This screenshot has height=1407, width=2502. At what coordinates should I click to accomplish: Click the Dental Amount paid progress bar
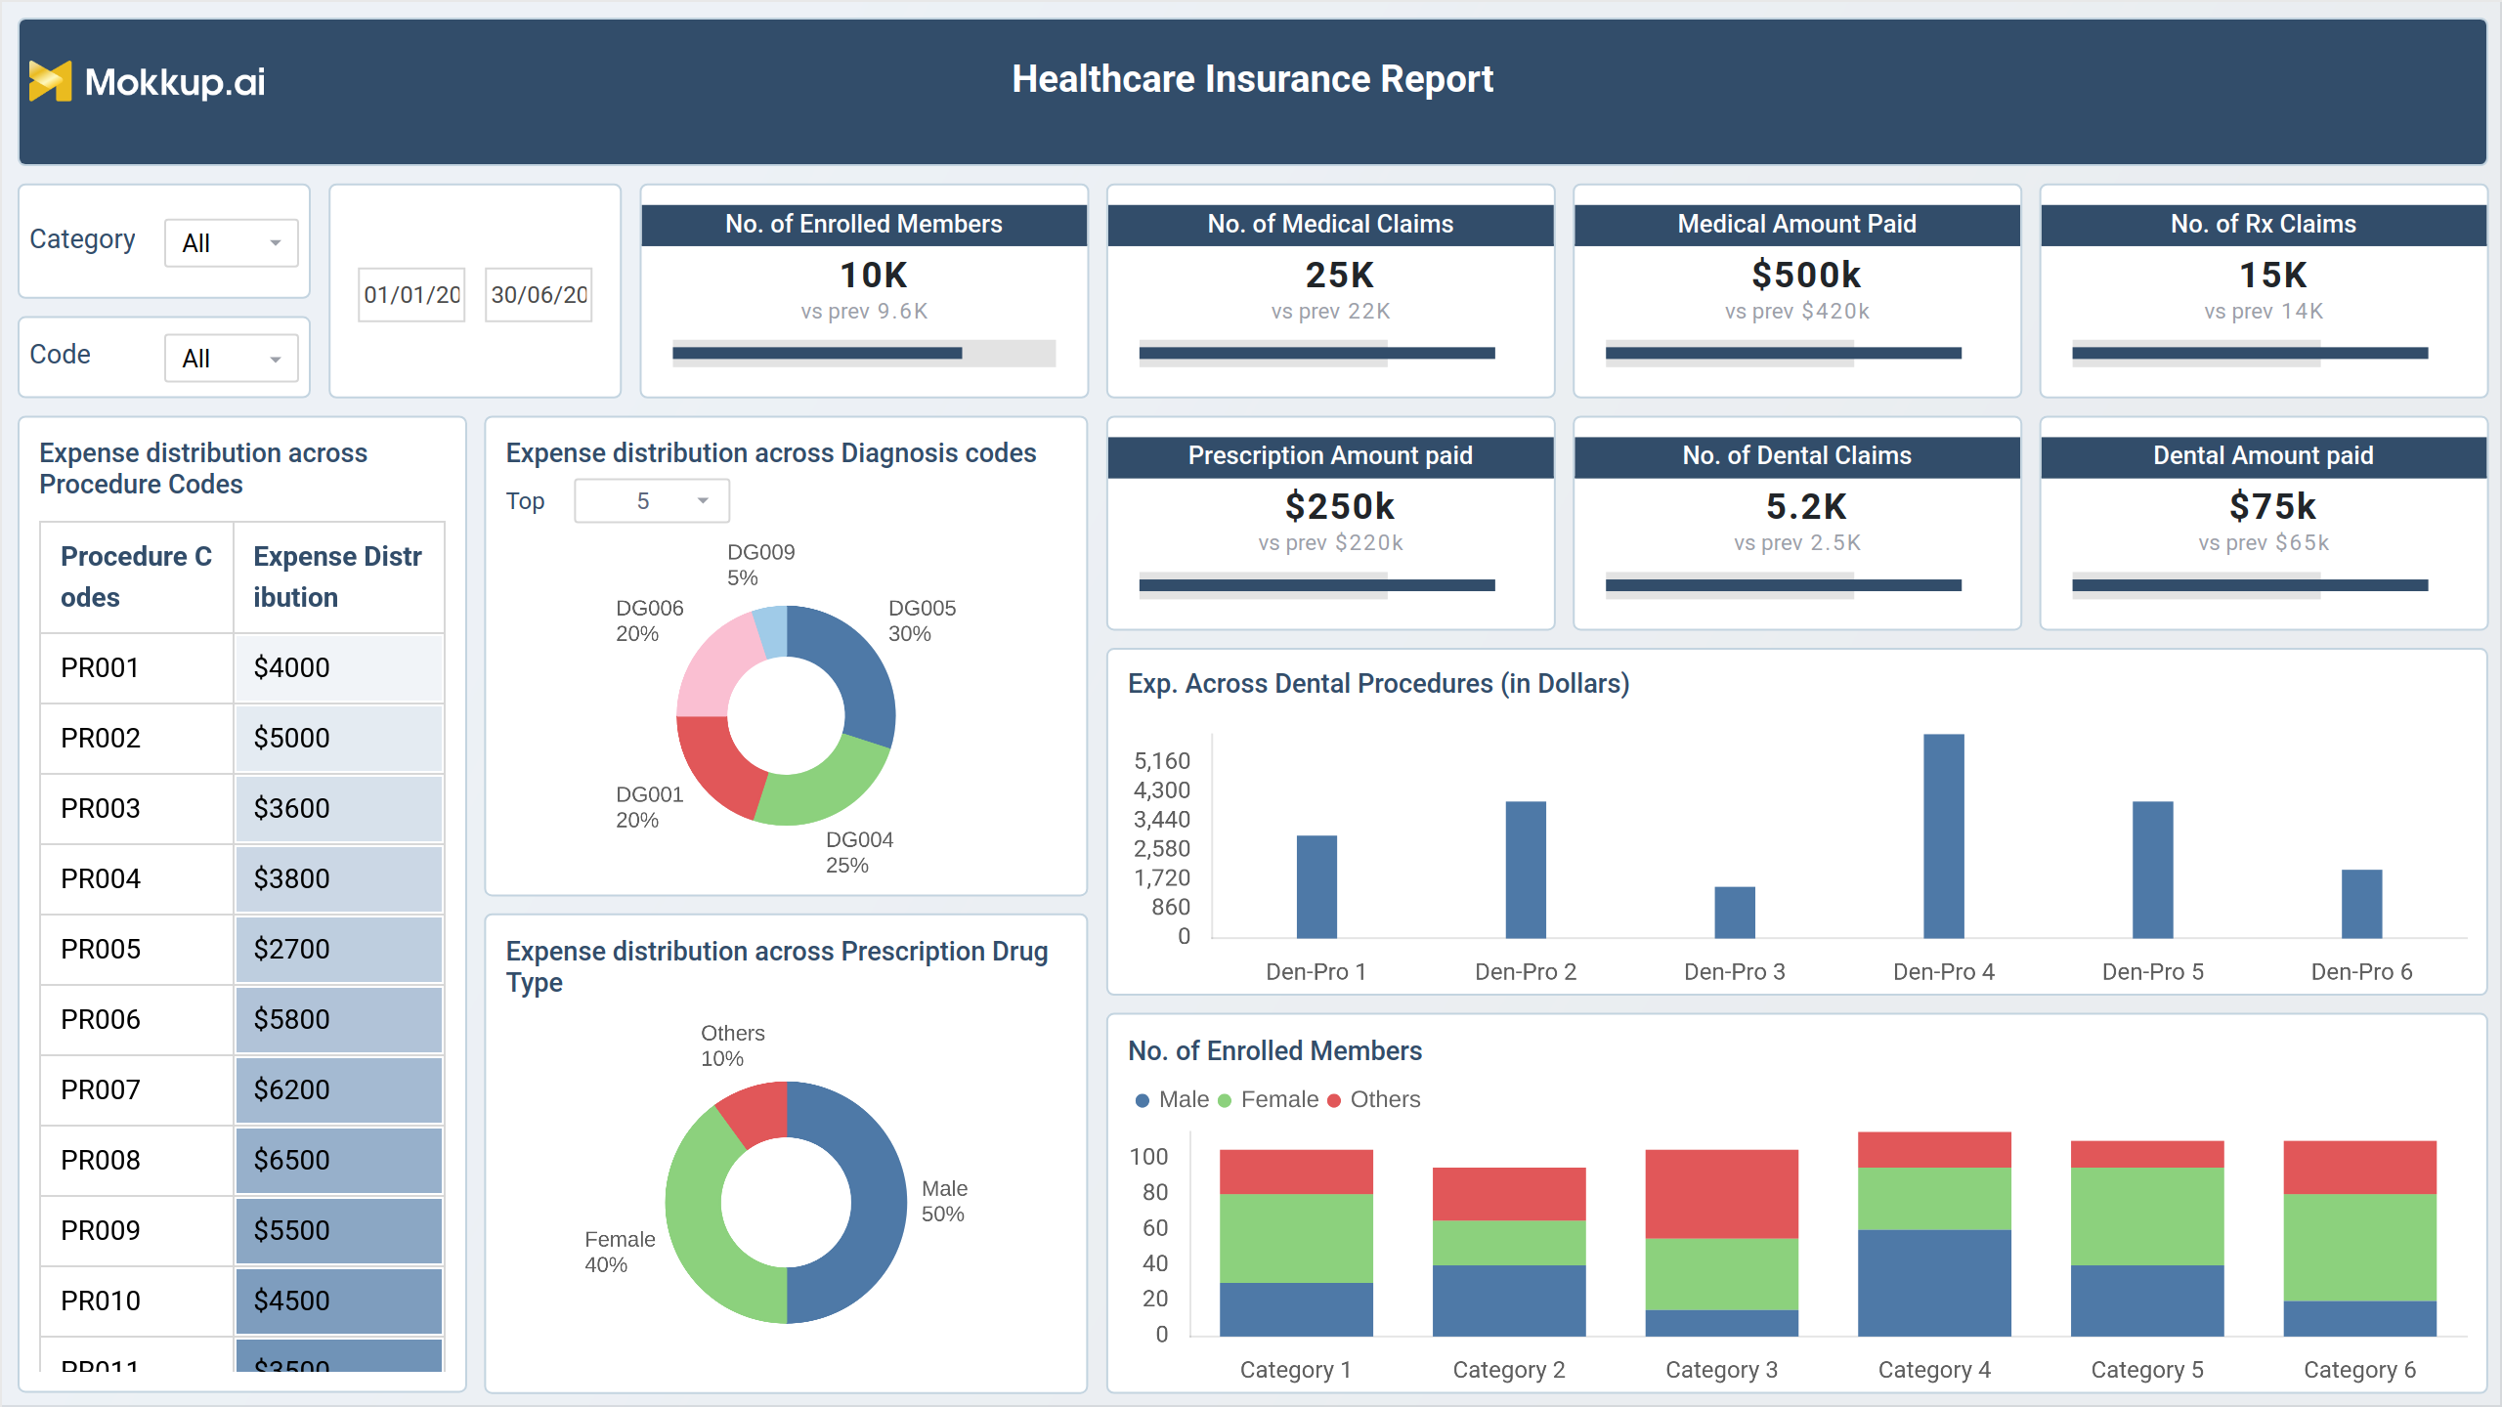(x=2250, y=585)
